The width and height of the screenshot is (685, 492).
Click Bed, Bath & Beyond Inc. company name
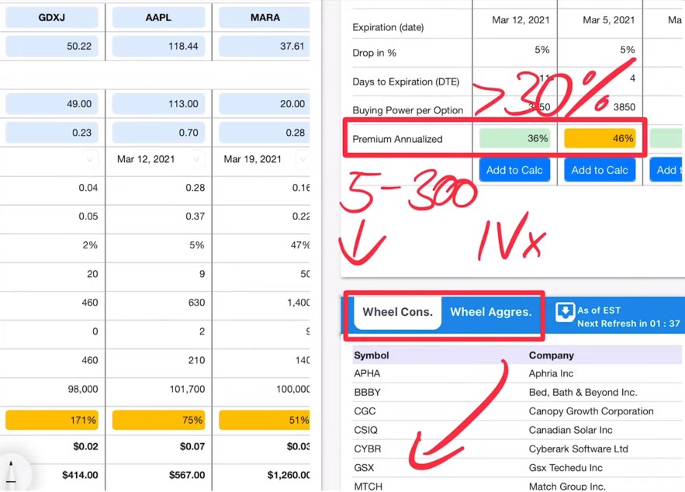[583, 393]
